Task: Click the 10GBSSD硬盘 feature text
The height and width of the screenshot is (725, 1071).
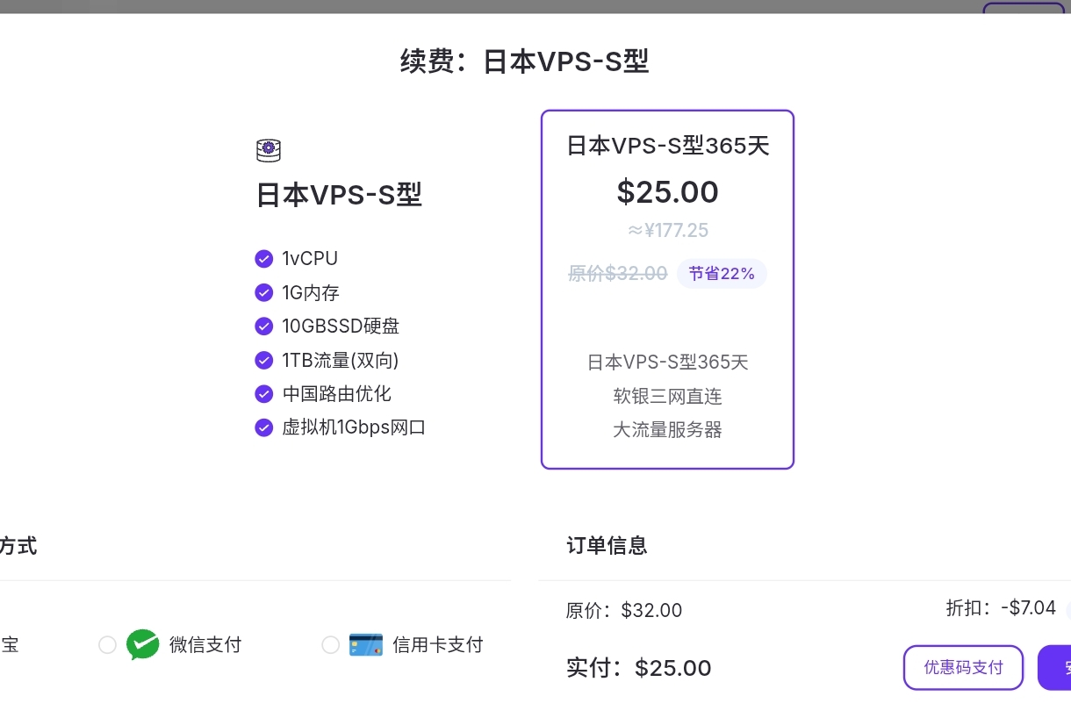Action: (341, 327)
